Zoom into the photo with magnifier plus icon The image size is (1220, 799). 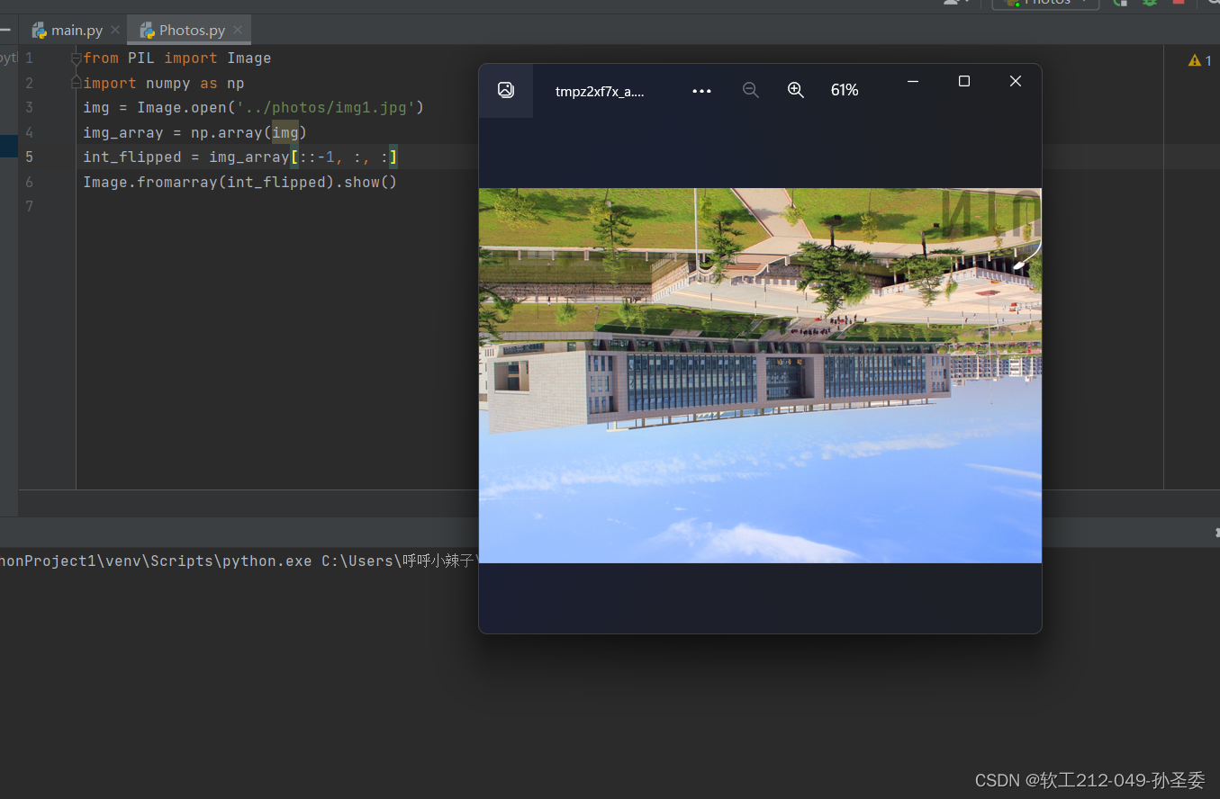(796, 90)
